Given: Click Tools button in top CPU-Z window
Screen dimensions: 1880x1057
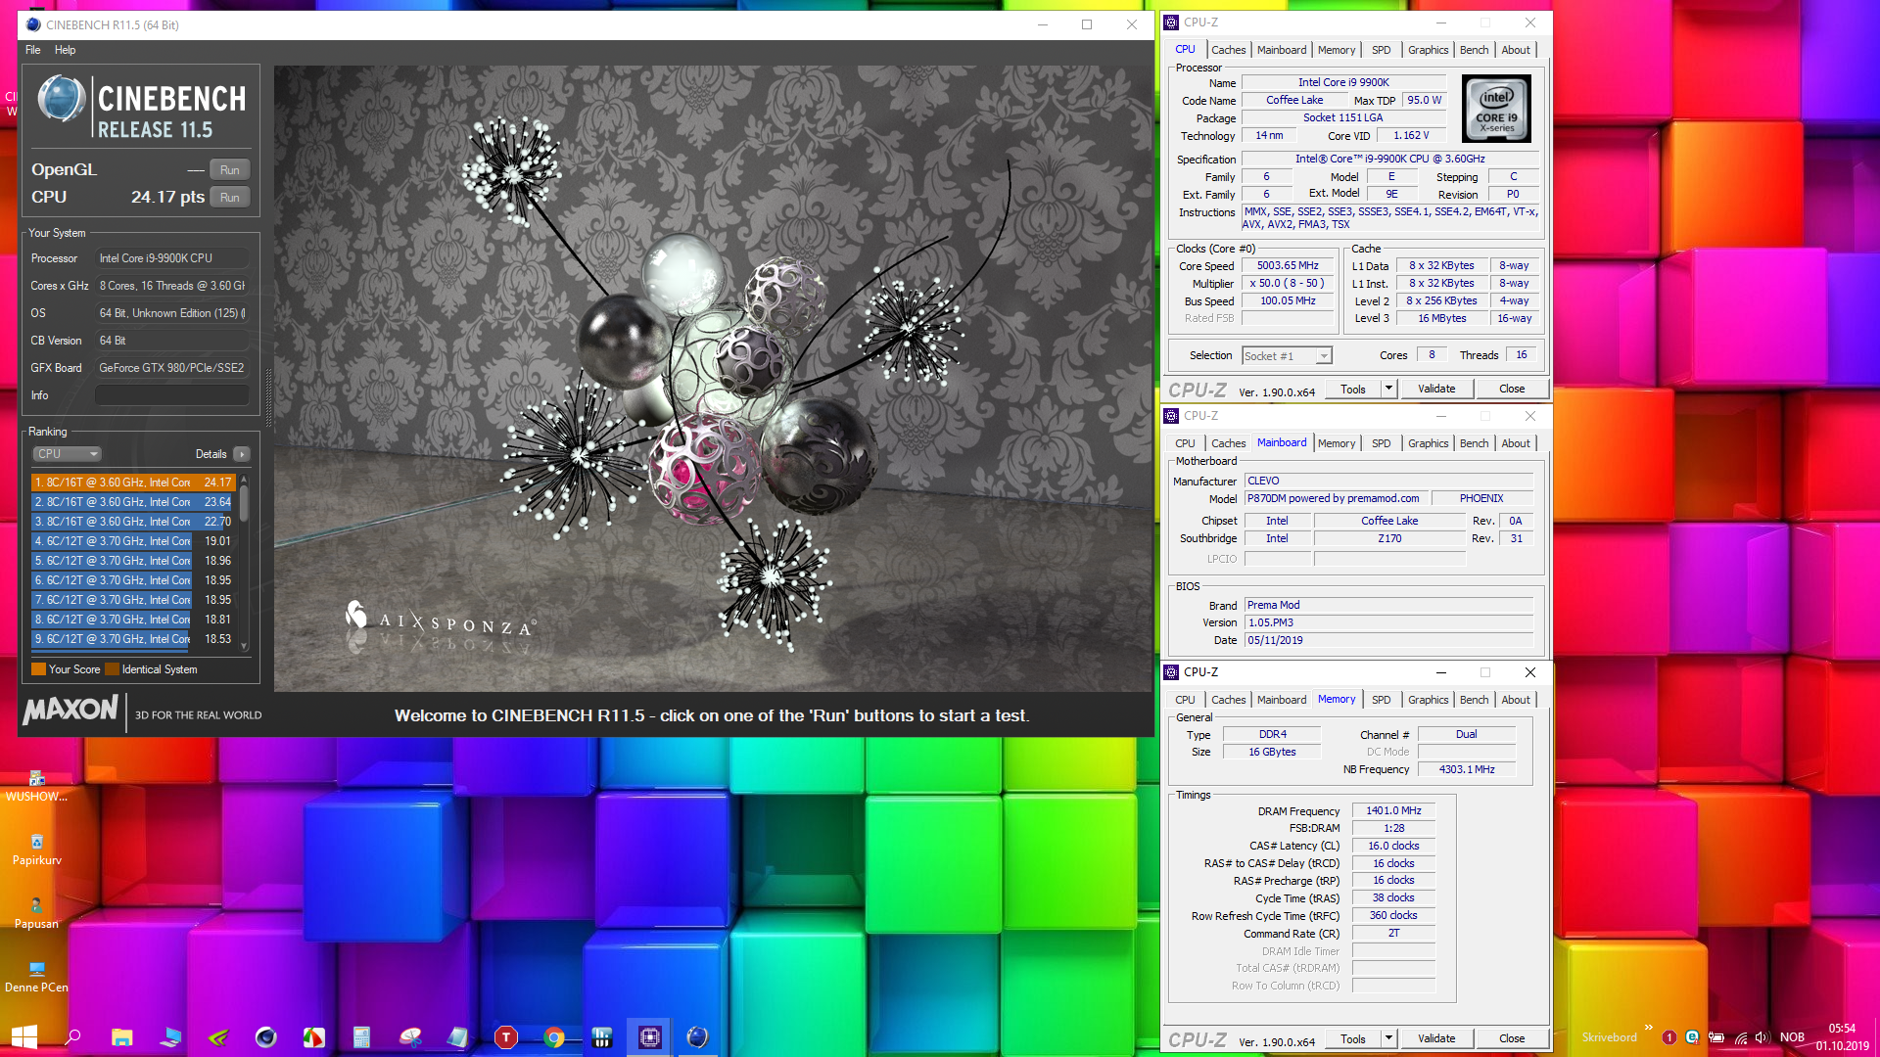Looking at the screenshot, I should pyautogui.click(x=1353, y=389).
